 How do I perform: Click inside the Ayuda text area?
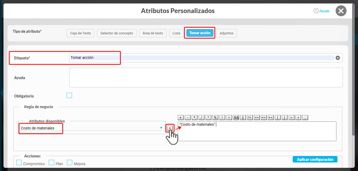pos(206,78)
